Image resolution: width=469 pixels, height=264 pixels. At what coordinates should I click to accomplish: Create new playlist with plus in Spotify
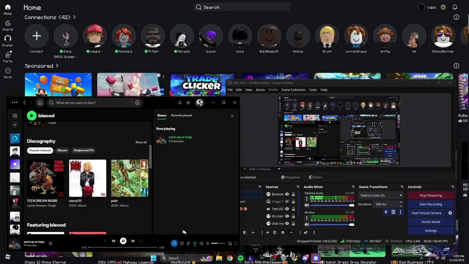[15, 125]
